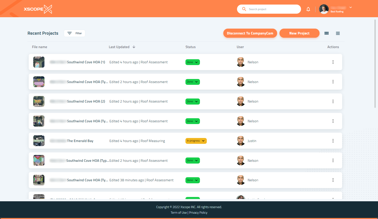Open the Filter options
This screenshot has width=378, height=219.
pos(74,33)
